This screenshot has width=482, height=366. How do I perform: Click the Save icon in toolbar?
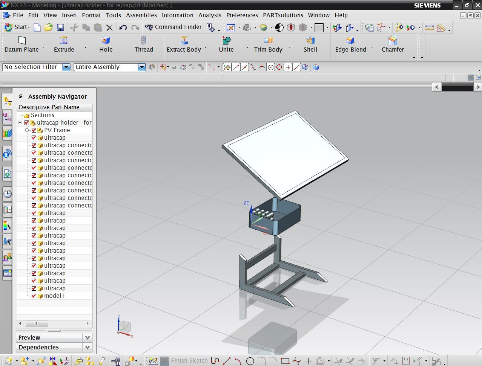tap(60, 27)
